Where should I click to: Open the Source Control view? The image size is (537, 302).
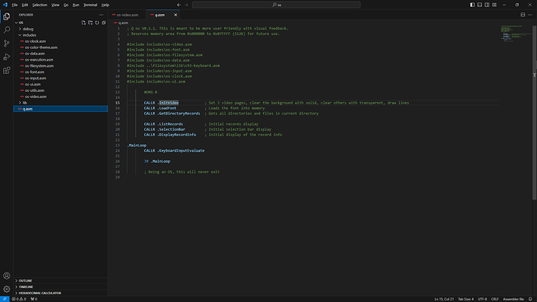pos(6,43)
